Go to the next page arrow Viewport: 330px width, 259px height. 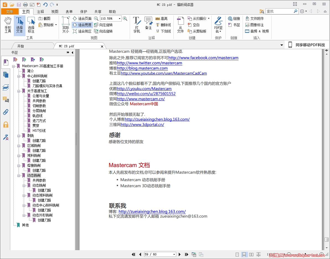180,254
